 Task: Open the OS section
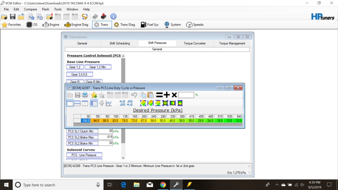(32, 25)
